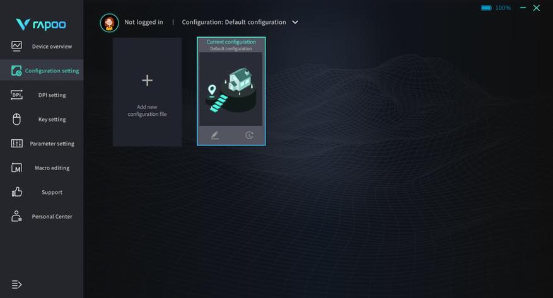This screenshot has width=553, height=298.
Task: Click the thumbs-up Support icon
Action: pos(16,192)
